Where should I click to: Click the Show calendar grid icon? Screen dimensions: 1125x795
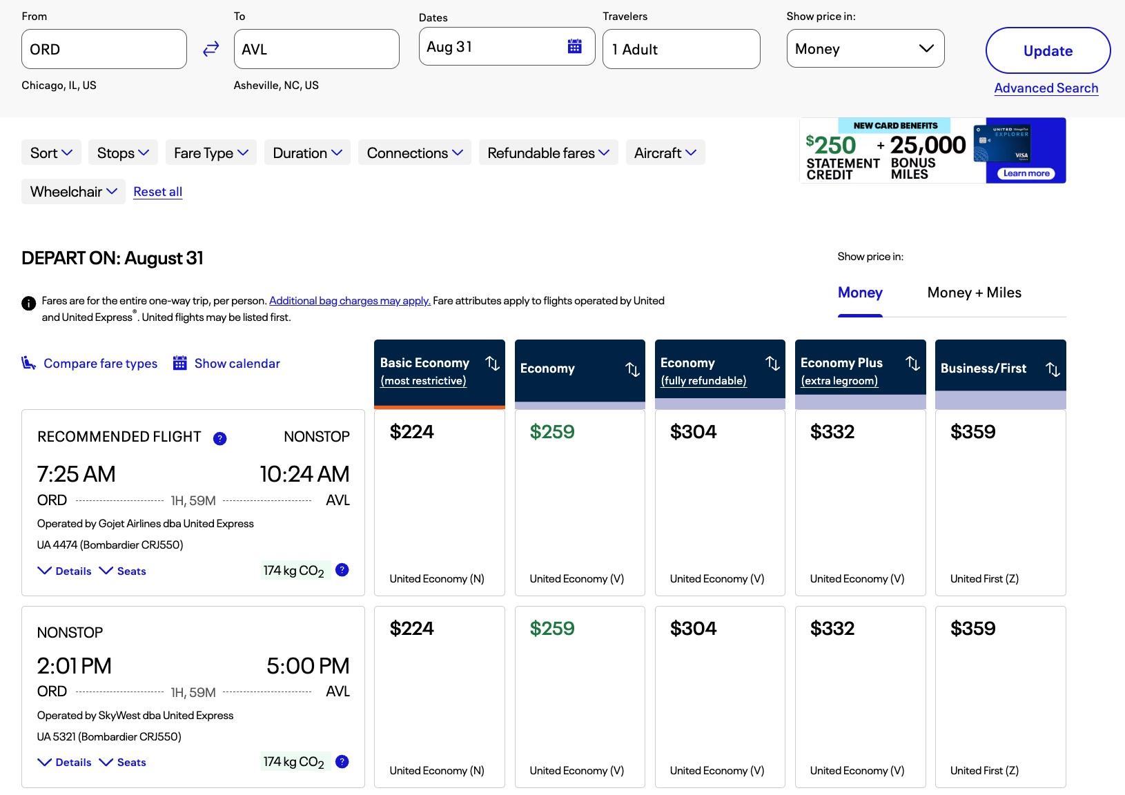coord(179,363)
